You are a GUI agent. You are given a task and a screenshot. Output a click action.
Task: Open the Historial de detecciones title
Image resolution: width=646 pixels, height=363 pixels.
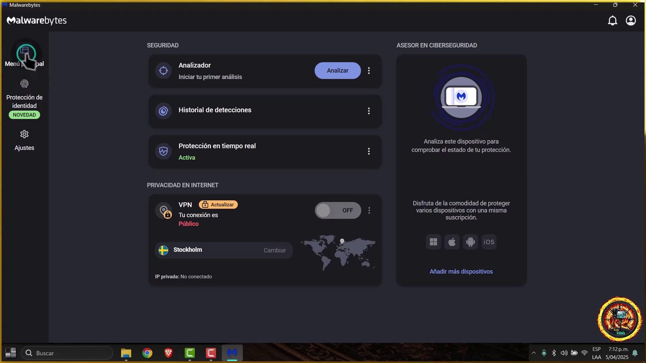tap(215, 110)
